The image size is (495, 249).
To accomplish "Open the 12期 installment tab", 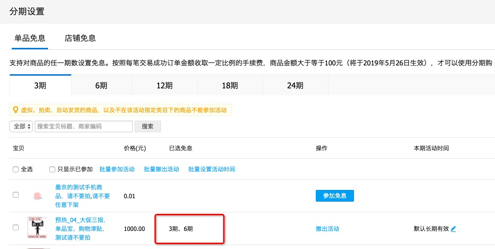I will [x=165, y=85].
